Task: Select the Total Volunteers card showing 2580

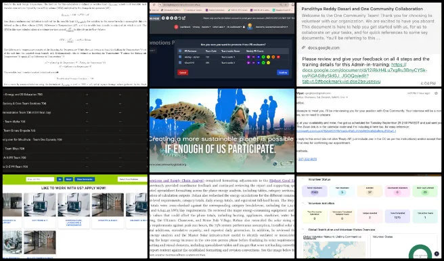Action: [x=315, y=191]
